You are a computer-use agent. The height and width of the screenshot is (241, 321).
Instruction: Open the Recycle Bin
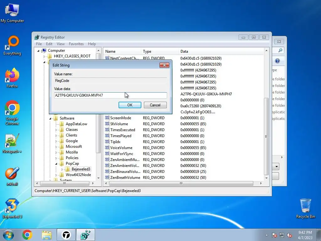pos(305,209)
